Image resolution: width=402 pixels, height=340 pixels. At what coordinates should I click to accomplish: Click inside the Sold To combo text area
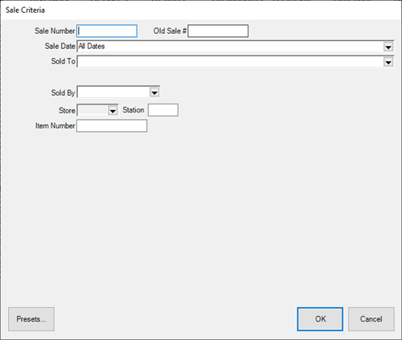coord(230,62)
